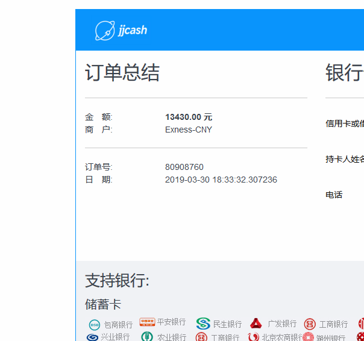Click the 民生银行 green-blue logo icon
This screenshot has height=341, width=364.
[x=203, y=324]
